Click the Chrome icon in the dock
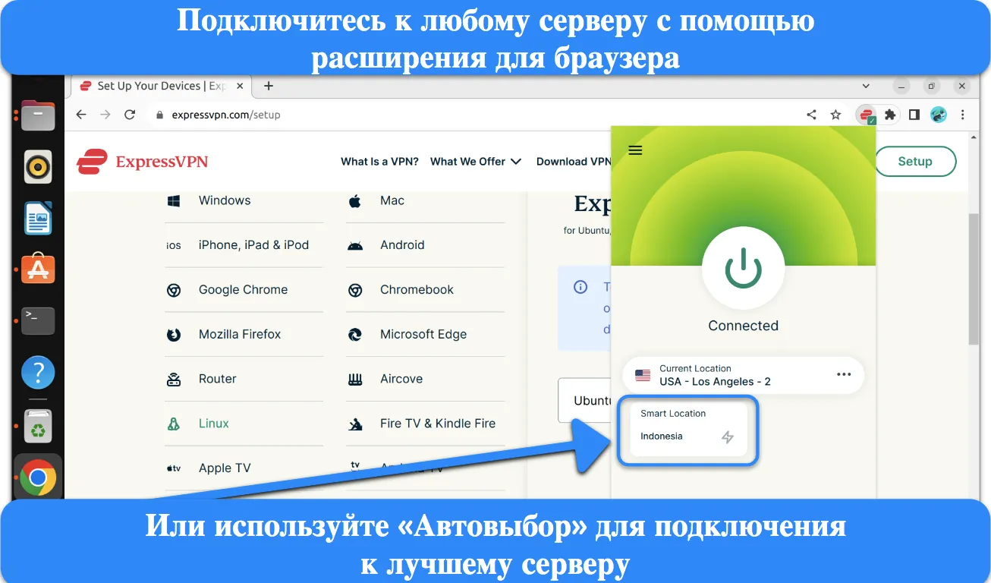This screenshot has width=991, height=583. coord(38,477)
